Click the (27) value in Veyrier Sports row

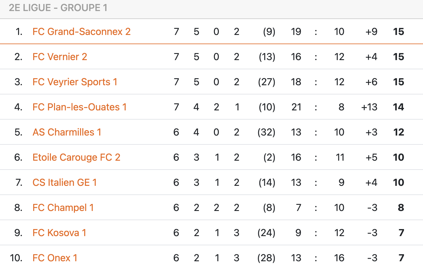coord(266,82)
